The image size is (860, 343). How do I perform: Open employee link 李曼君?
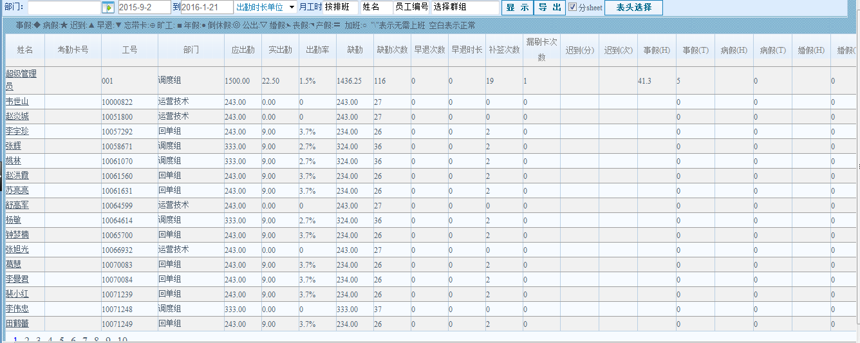(17, 279)
